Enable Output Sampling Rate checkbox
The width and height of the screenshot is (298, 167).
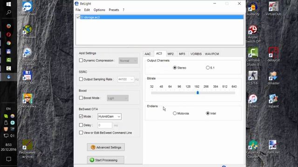tap(81, 79)
